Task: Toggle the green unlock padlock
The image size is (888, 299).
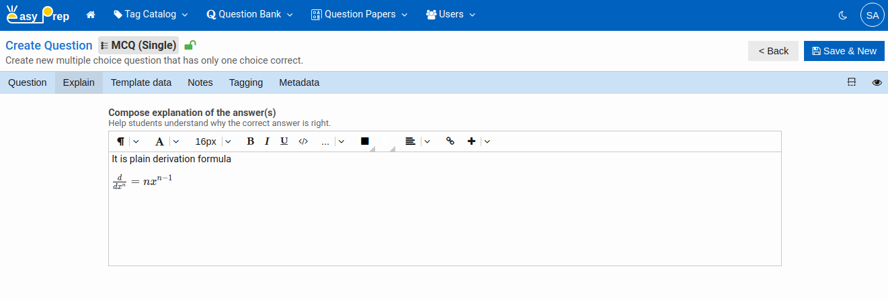Action: 190,46
